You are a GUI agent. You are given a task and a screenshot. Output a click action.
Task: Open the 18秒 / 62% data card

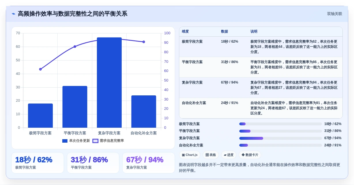pos(37,163)
